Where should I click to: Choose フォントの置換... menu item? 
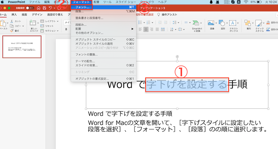[103, 55]
